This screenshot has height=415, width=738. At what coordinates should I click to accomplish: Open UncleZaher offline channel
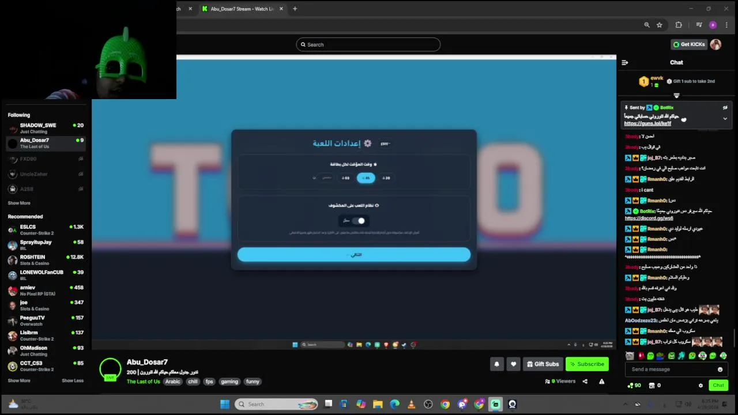(46, 174)
